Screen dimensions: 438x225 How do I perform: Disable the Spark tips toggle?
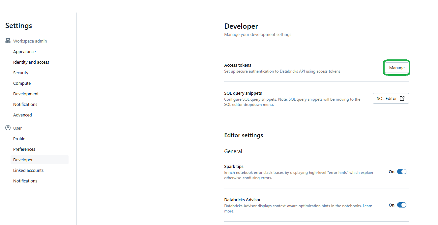[401, 172]
